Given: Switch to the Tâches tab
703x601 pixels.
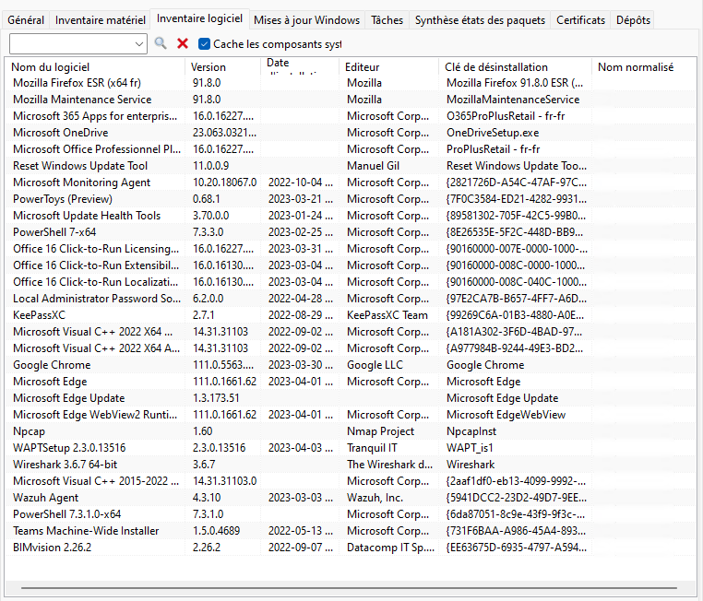Looking at the screenshot, I should point(387,20).
